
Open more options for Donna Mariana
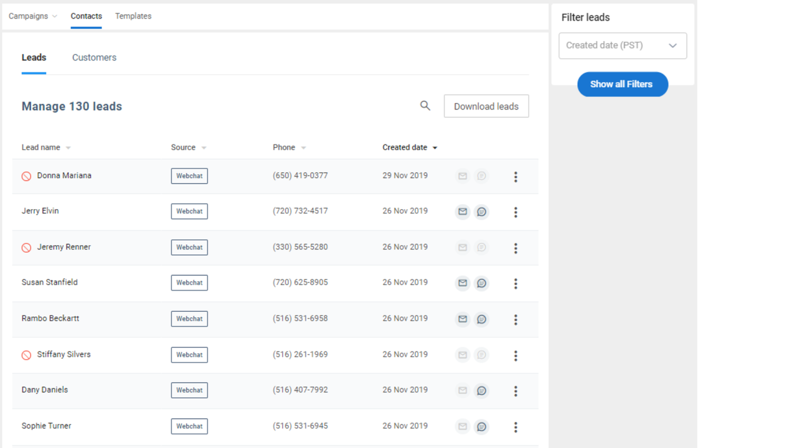pos(516,177)
